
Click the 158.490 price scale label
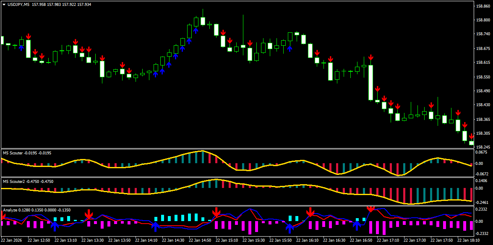coord(484,91)
